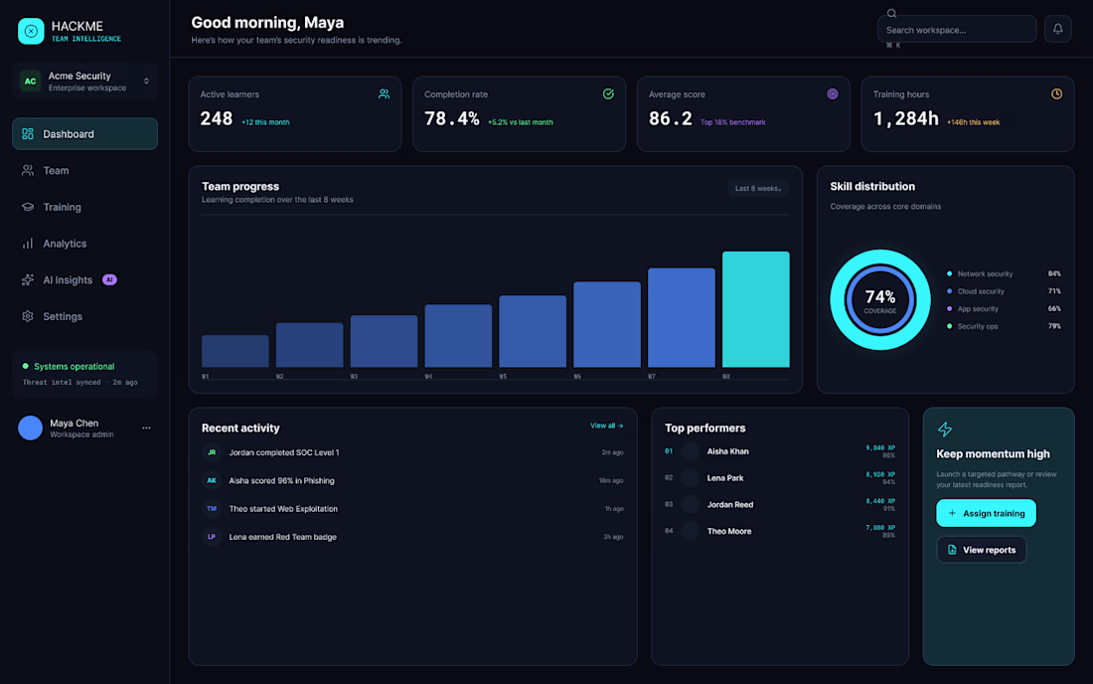The width and height of the screenshot is (1093, 684).
Task: Click the App security legend dot
Action: tap(949, 309)
